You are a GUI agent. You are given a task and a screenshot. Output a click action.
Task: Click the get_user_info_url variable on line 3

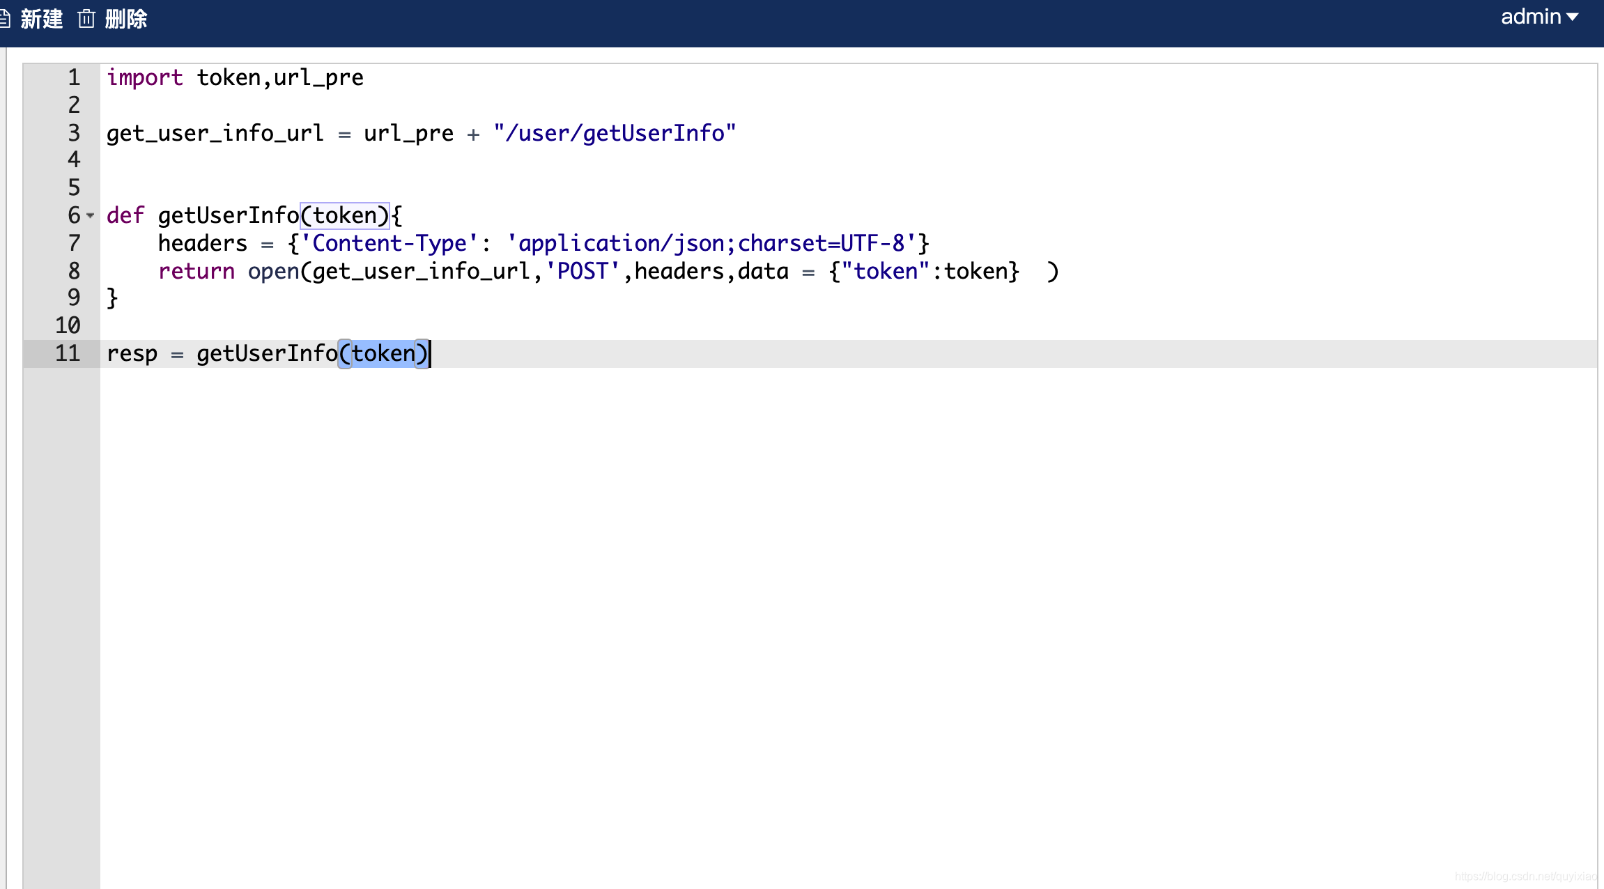[215, 133]
